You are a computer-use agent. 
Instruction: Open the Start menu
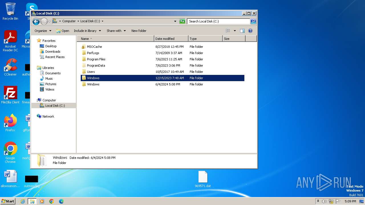point(8,201)
